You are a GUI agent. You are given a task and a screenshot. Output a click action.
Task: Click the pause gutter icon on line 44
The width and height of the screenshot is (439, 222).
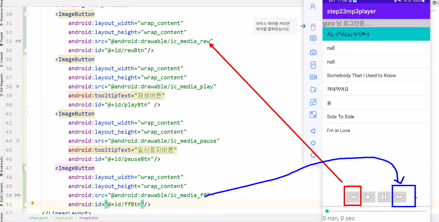tap(18, 141)
